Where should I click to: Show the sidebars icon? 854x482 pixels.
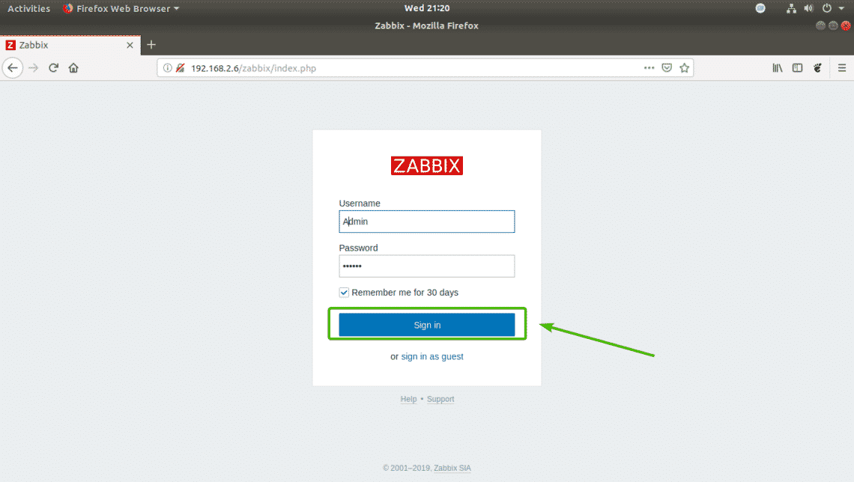[797, 68]
